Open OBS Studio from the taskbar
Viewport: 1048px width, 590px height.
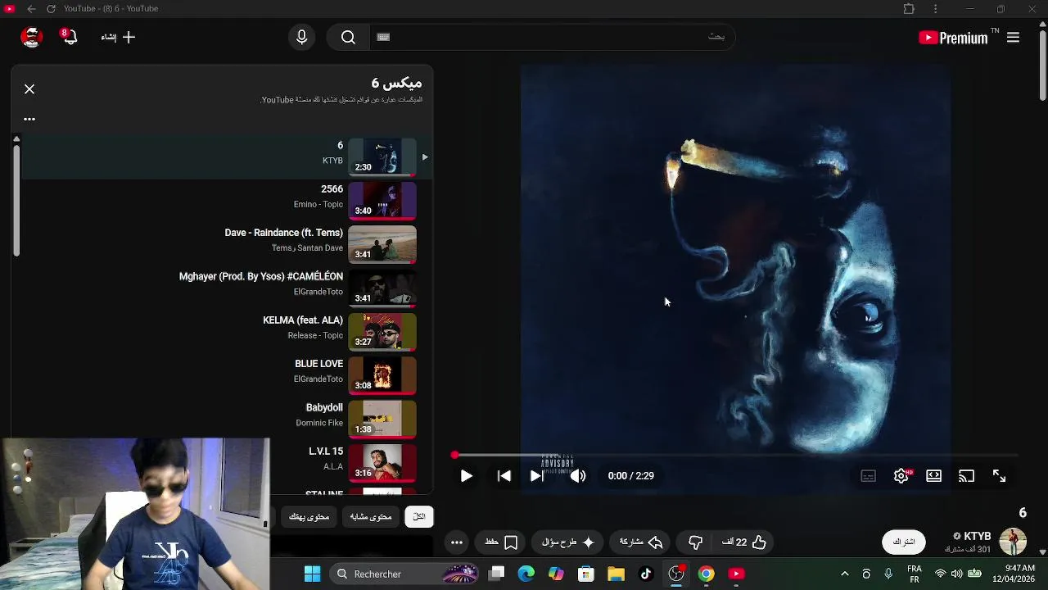[676, 574]
